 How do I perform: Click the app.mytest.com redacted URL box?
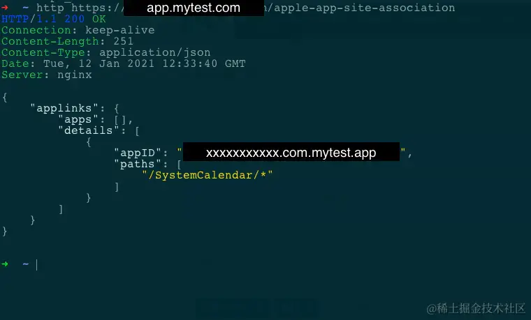pyautogui.click(x=194, y=8)
